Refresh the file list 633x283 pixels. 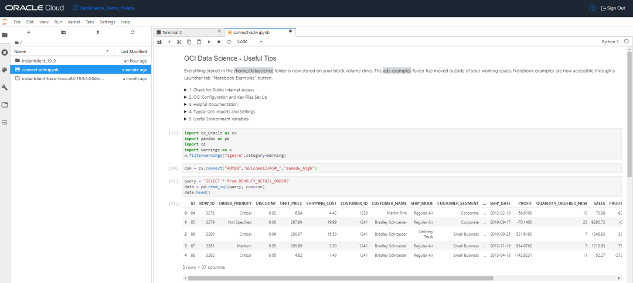tap(132, 32)
